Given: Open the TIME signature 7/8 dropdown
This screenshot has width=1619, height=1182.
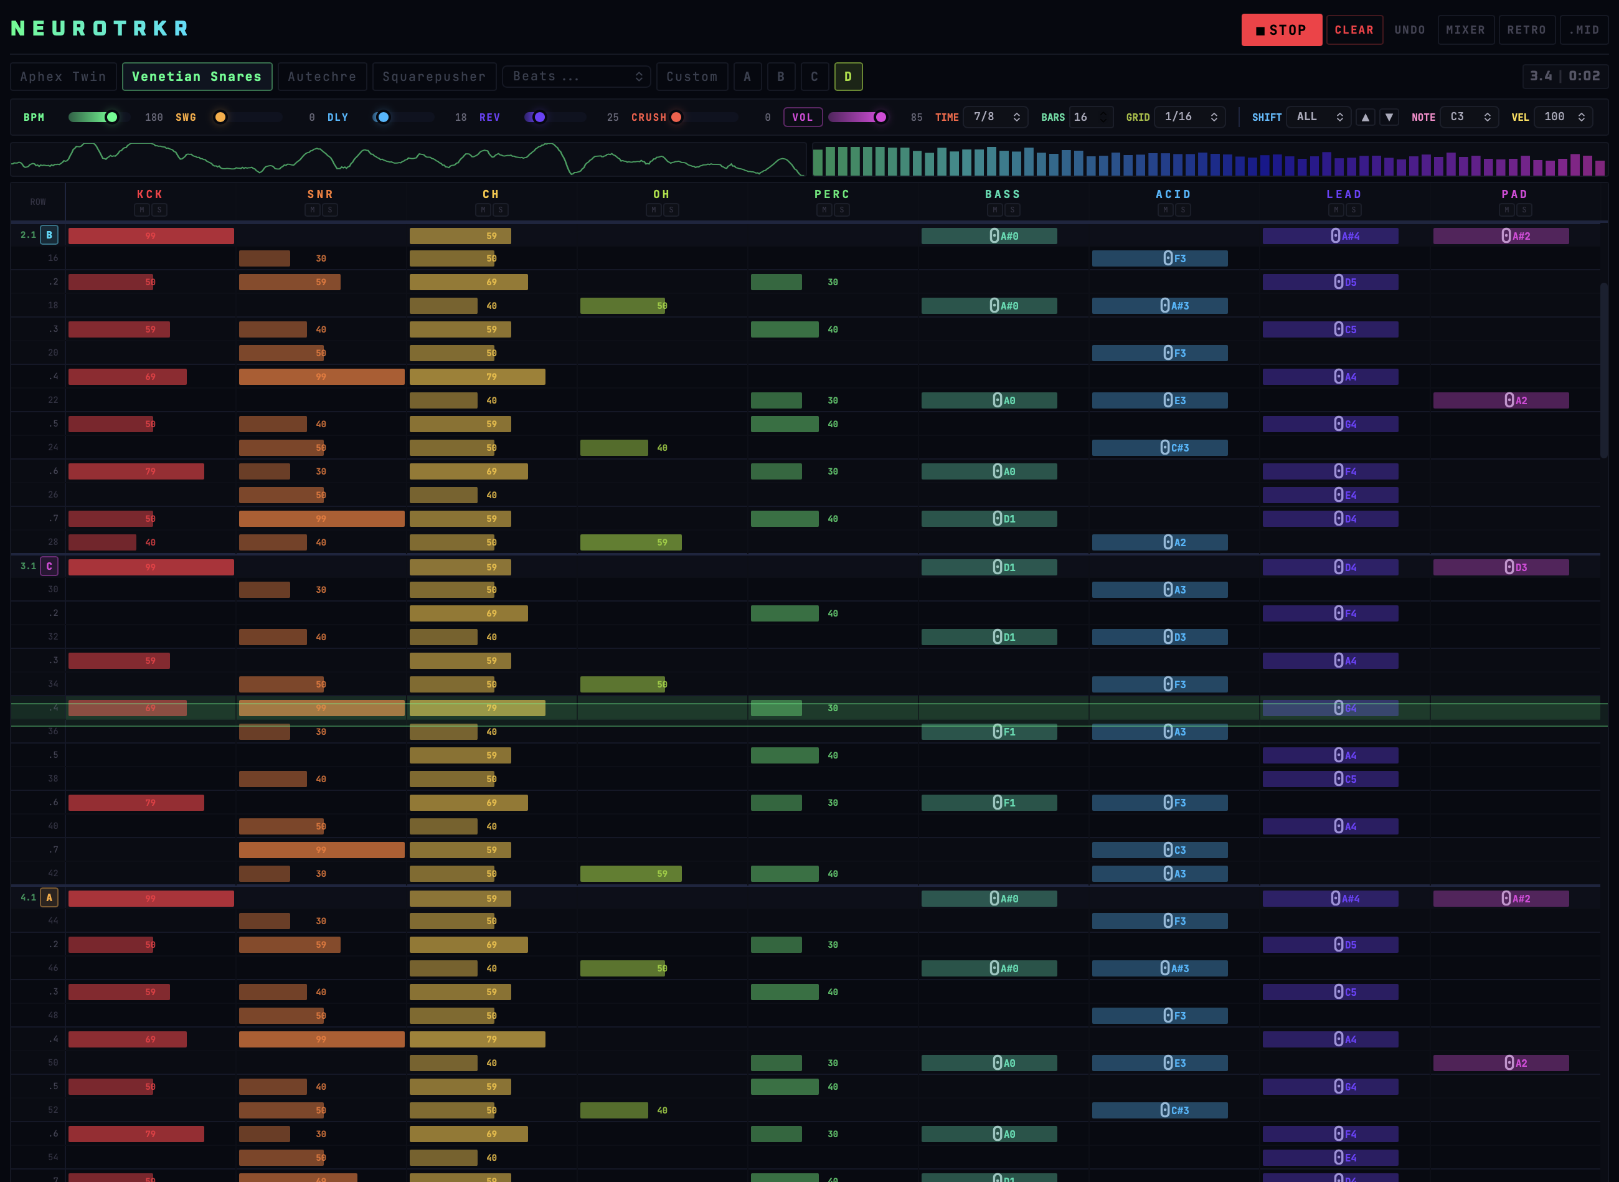Looking at the screenshot, I should pos(995,116).
